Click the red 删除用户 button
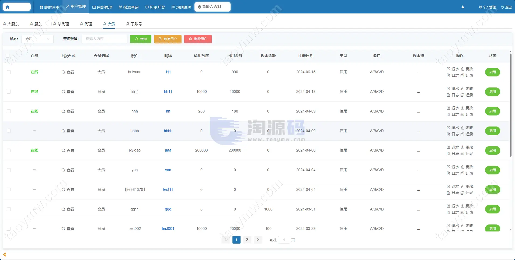The height and width of the screenshot is (260, 515). point(198,39)
